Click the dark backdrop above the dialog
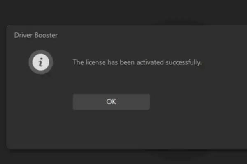Screen dimensions: 247x164 click(x=123, y=12)
